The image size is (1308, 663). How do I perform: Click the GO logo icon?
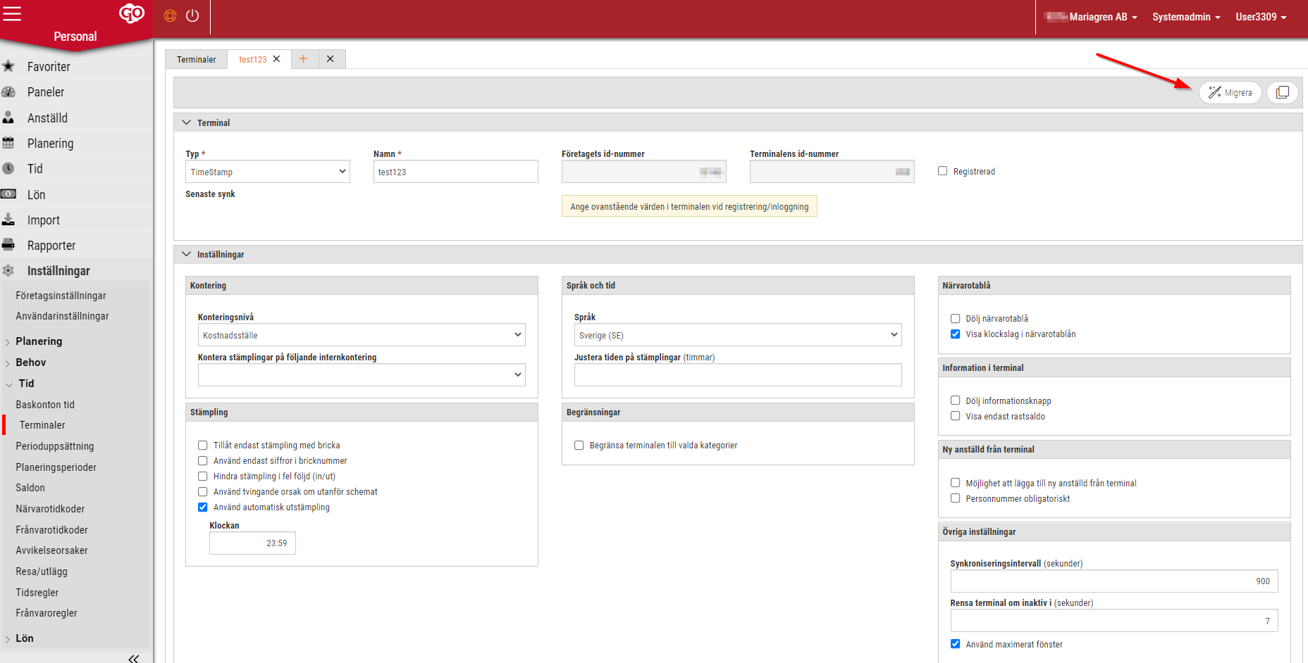(132, 13)
